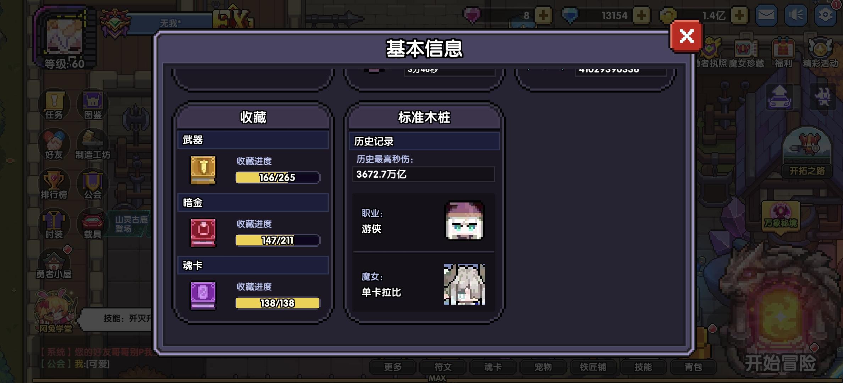This screenshot has width=843, height=383.
Task: Expand the 更多 menu
Action: (393, 367)
